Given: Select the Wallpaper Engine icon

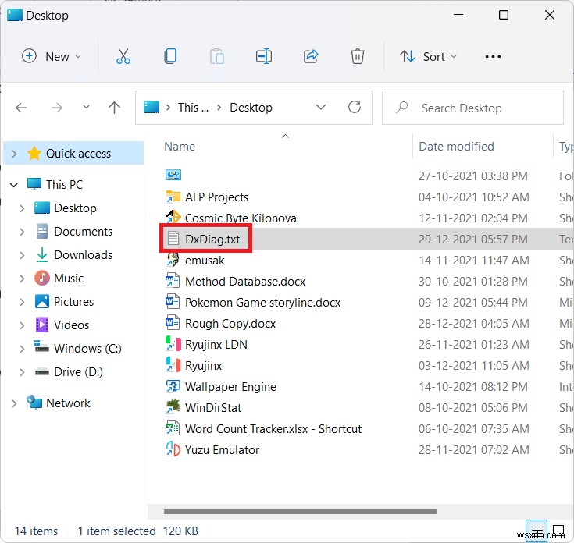Looking at the screenshot, I should [173, 386].
